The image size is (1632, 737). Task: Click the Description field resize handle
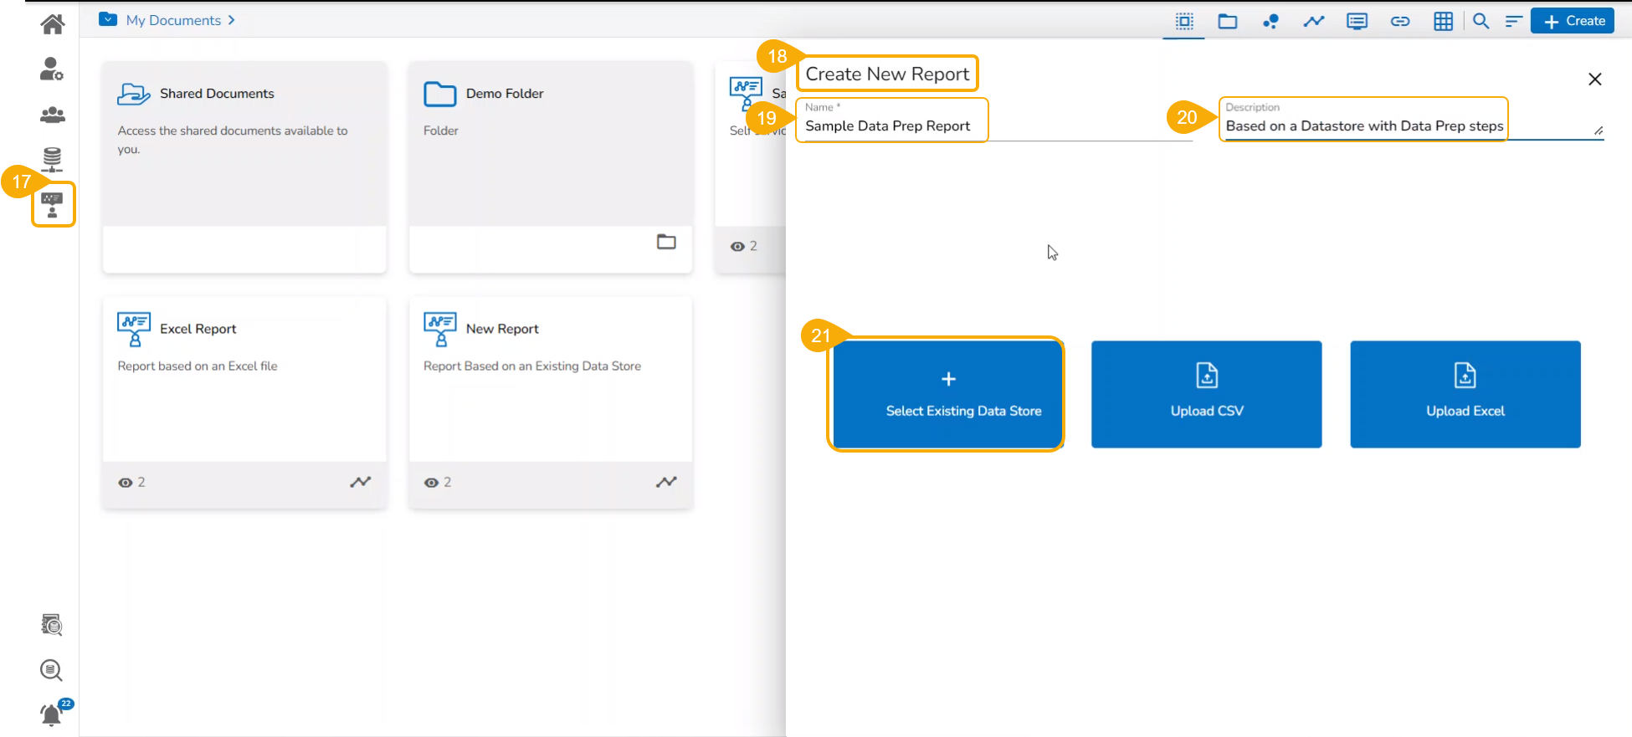tap(1599, 131)
